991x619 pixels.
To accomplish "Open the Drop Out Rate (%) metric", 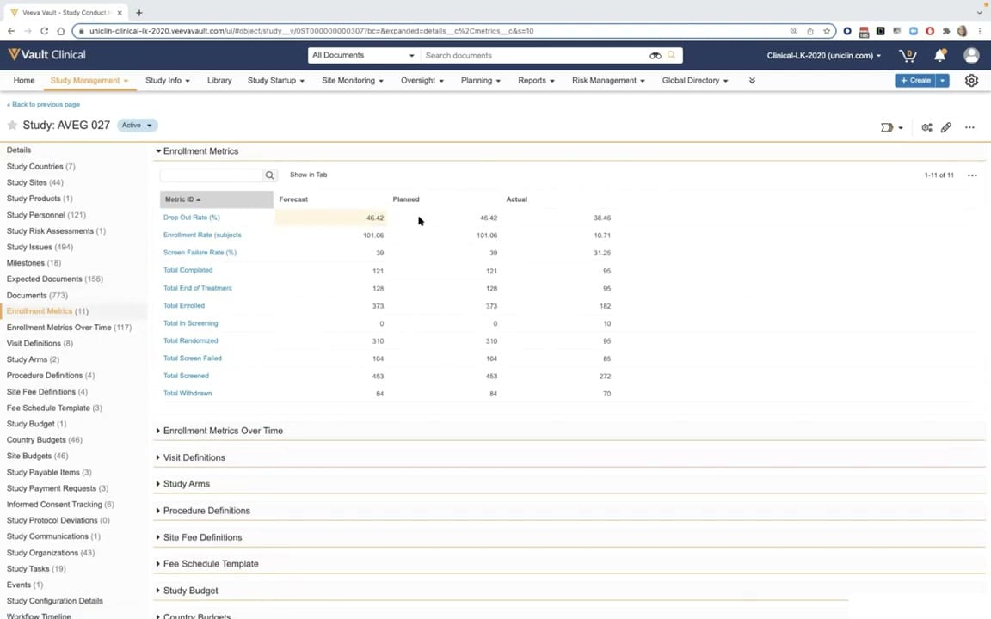I will pyautogui.click(x=192, y=218).
